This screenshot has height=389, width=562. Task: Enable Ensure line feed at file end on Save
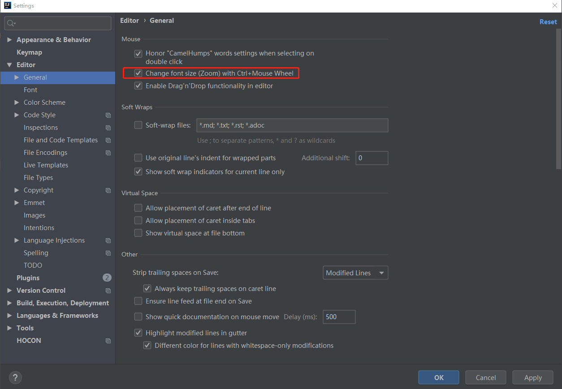[138, 301]
